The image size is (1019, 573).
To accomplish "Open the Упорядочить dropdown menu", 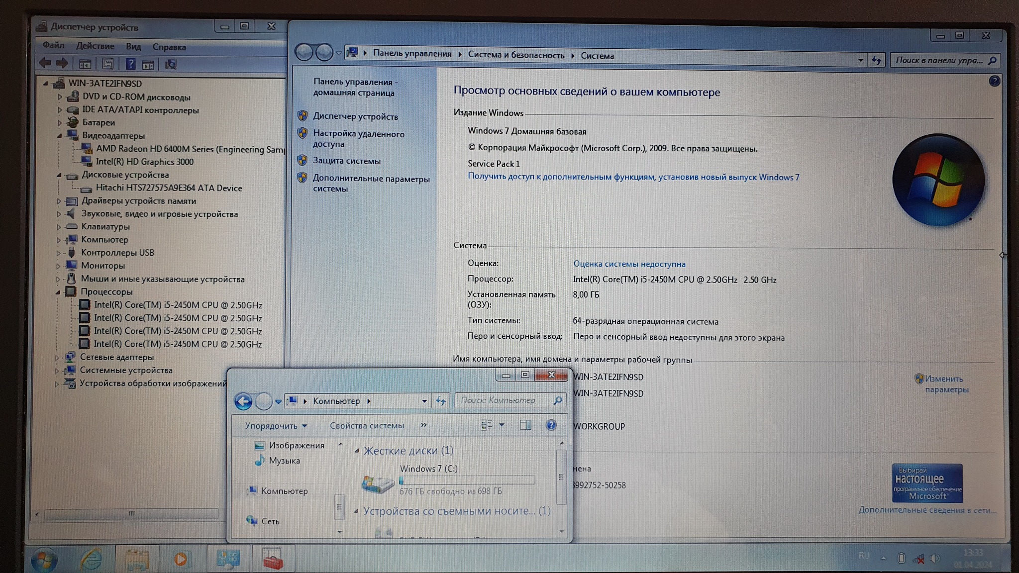I will (x=276, y=426).
